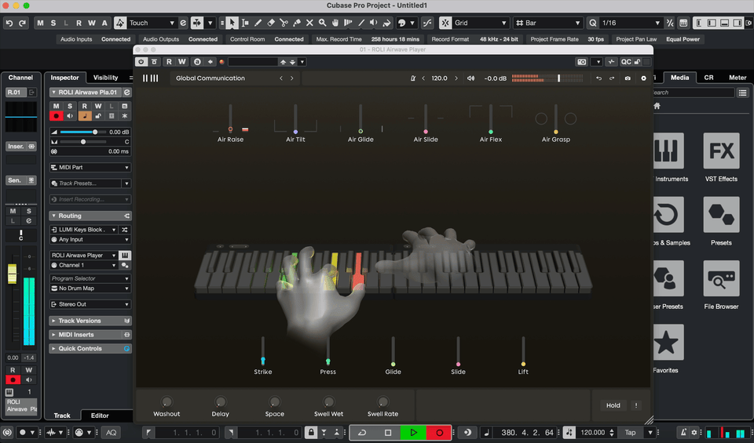754x443 pixels.
Task: Open the MIDI Part dropdown
Action: tap(90, 168)
